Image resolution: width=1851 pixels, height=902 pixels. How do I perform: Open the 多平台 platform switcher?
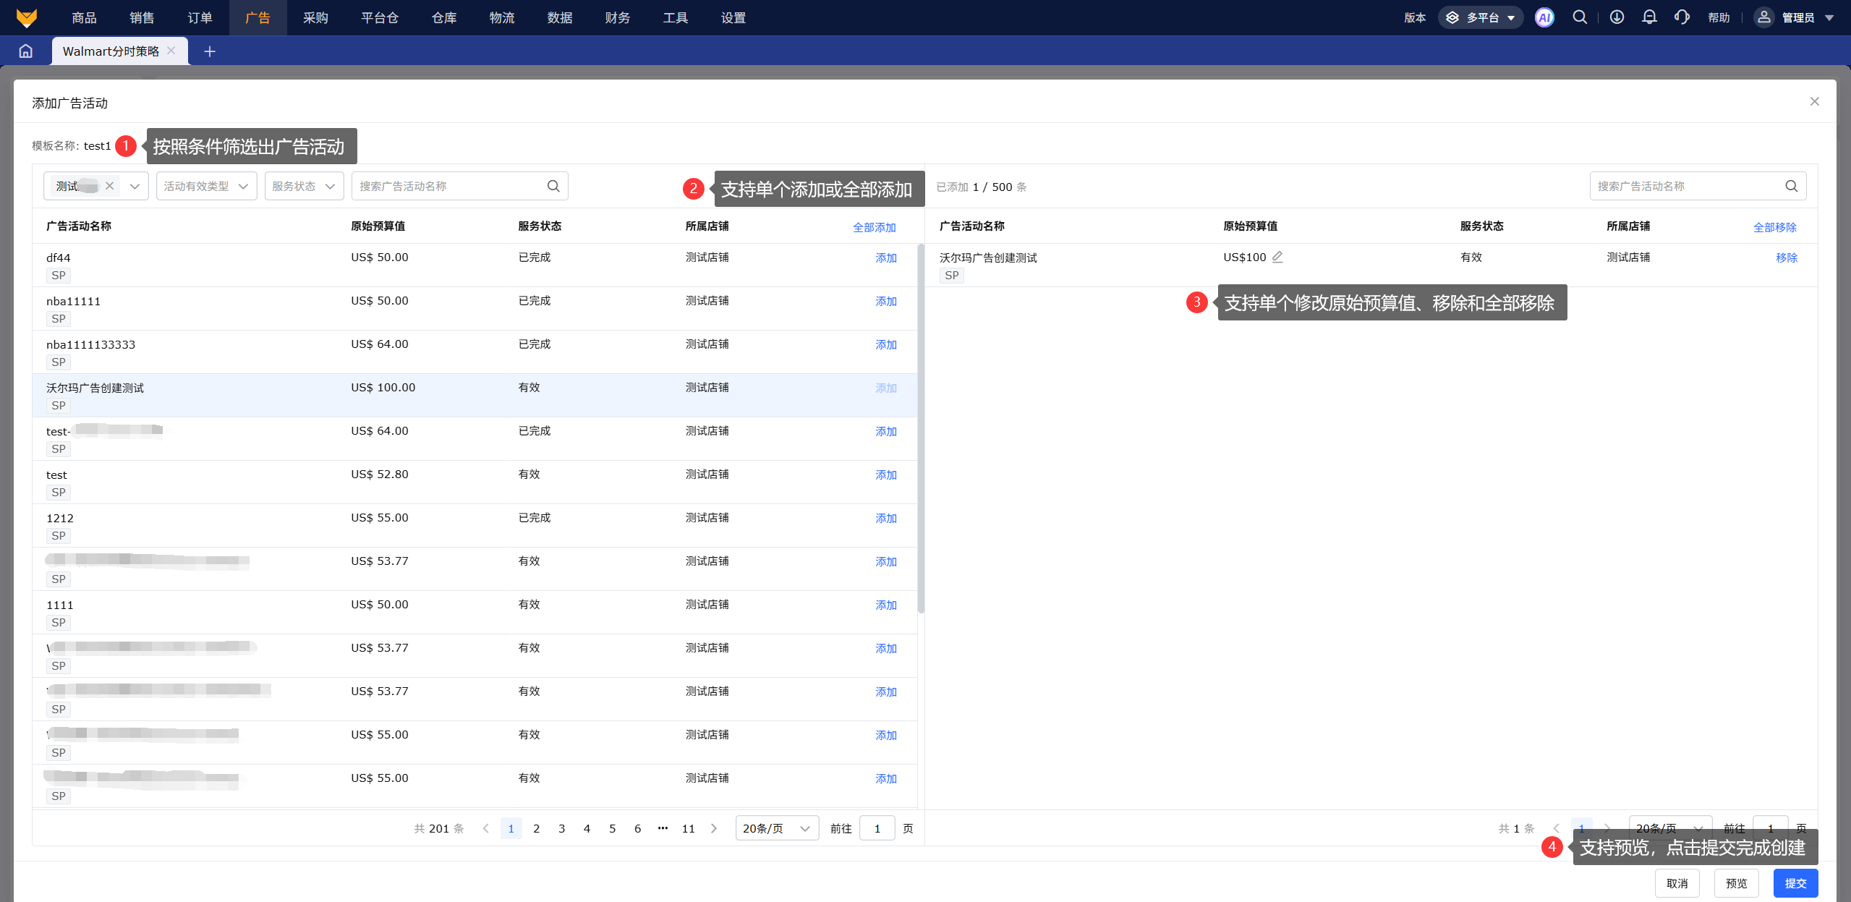point(1480,17)
